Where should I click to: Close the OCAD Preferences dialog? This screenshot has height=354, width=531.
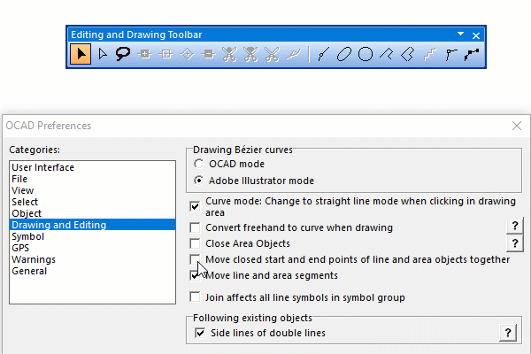pos(517,126)
